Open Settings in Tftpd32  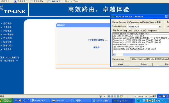(x=144, y=64)
